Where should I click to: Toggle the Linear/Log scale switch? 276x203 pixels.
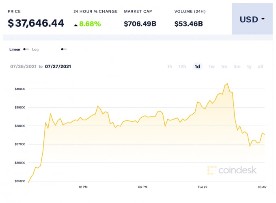(26, 49)
